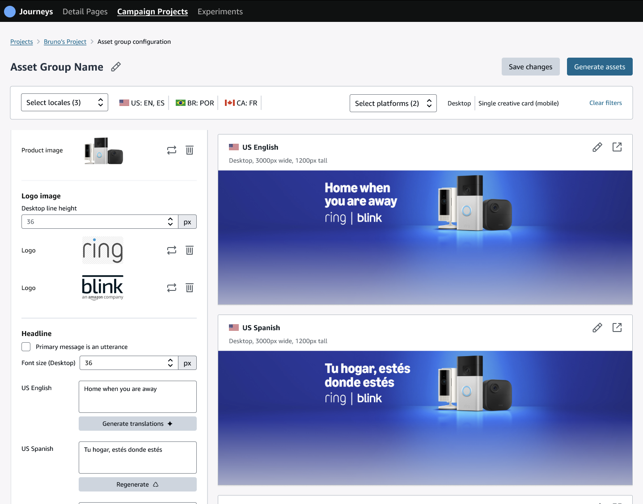Adjust Headline font size stepper arrows
The height and width of the screenshot is (504, 643).
click(170, 363)
